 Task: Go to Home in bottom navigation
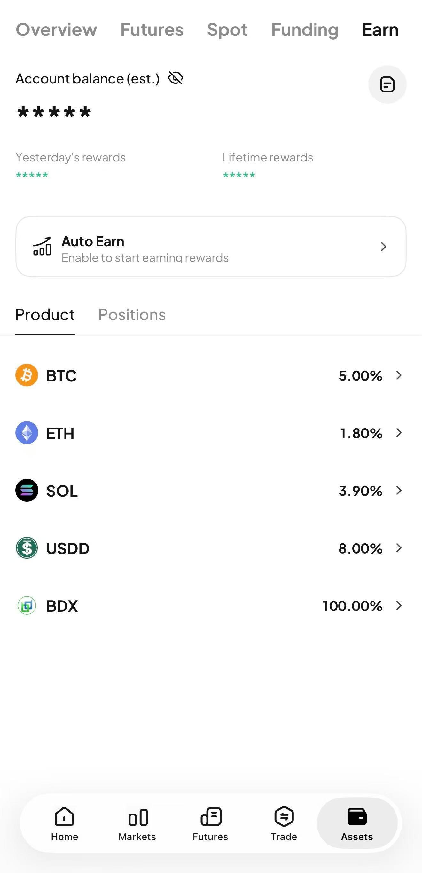click(x=64, y=823)
